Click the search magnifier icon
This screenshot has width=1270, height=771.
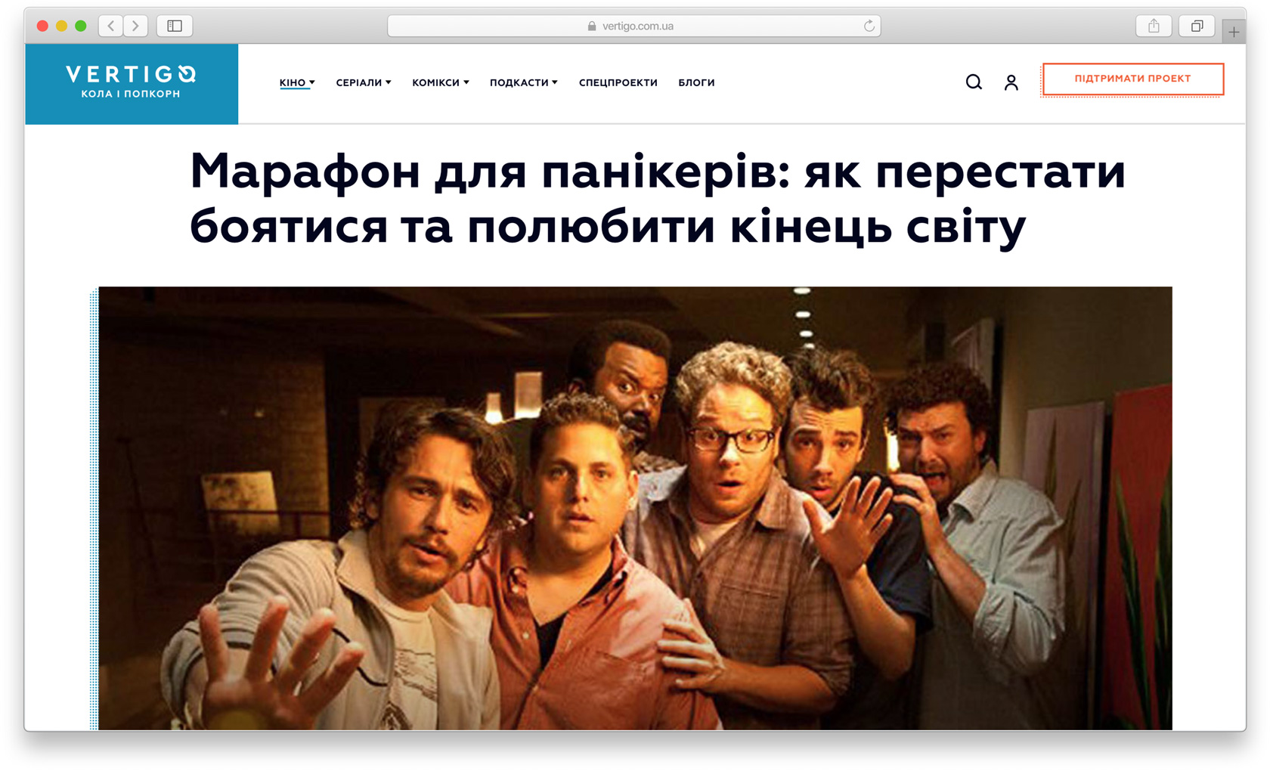coord(974,82)
